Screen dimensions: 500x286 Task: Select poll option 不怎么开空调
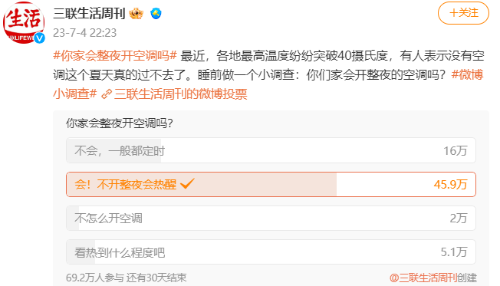271,219
